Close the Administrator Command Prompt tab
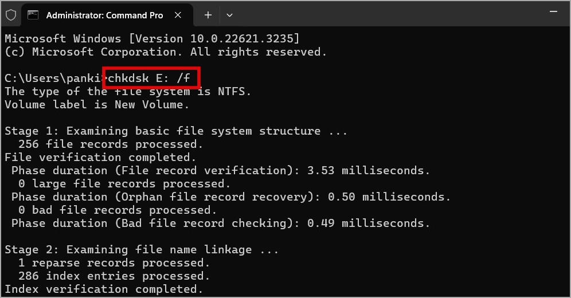This screenshot has height=298, width=571. click(178, 15)
